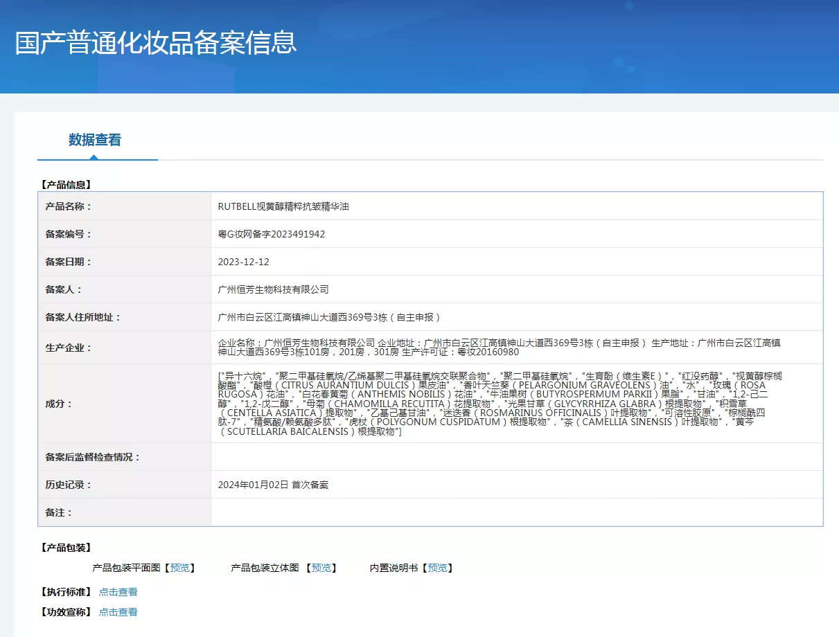Screen dimensions: 839x637
Task: Click inside the 成分 ingredients list
Action: (492, 403)
